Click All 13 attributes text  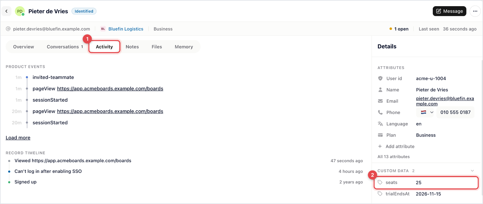click(x=394, y=157)
